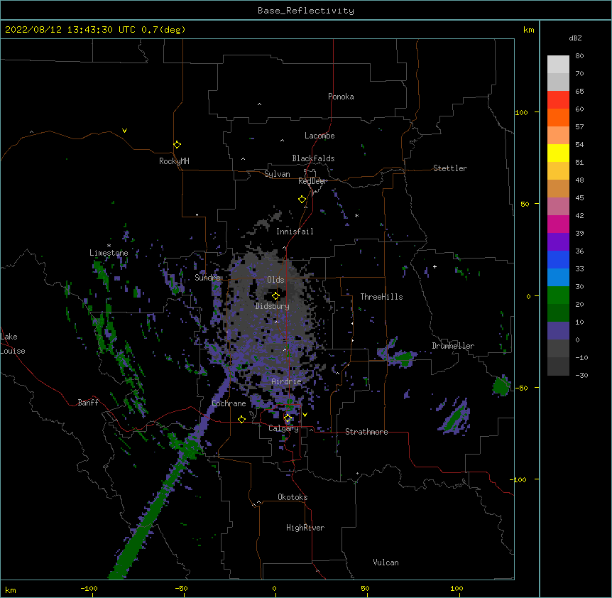Click the RockyMH town label
Viewport: 612px width, 598px height.
(174, 161)
